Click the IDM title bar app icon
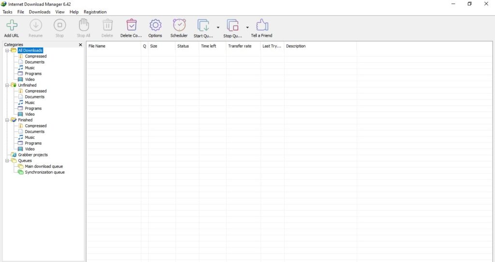The image size is (495, 262). [4, 4]
